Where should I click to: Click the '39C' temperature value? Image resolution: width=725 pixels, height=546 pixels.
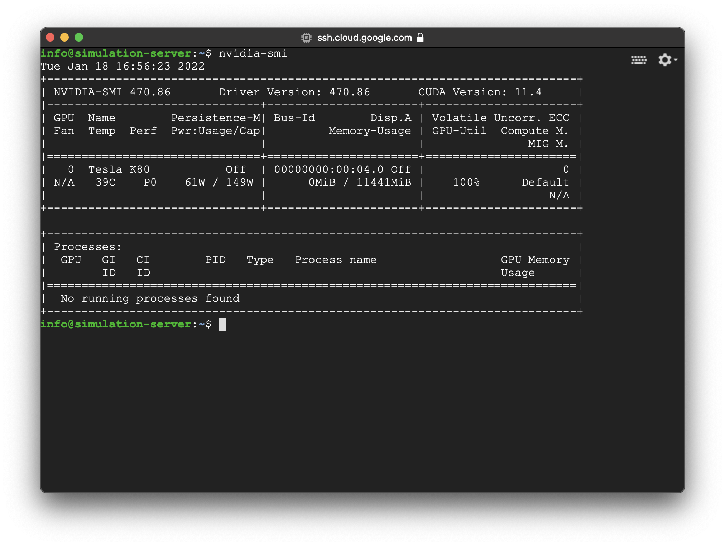106,182
